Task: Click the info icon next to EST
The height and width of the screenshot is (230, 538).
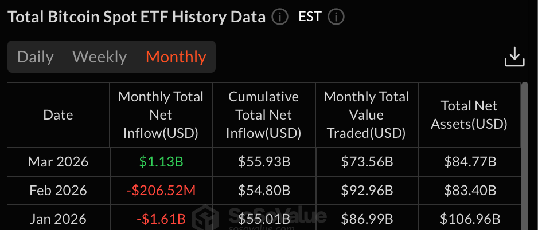Action: click(x=336, y=17)
